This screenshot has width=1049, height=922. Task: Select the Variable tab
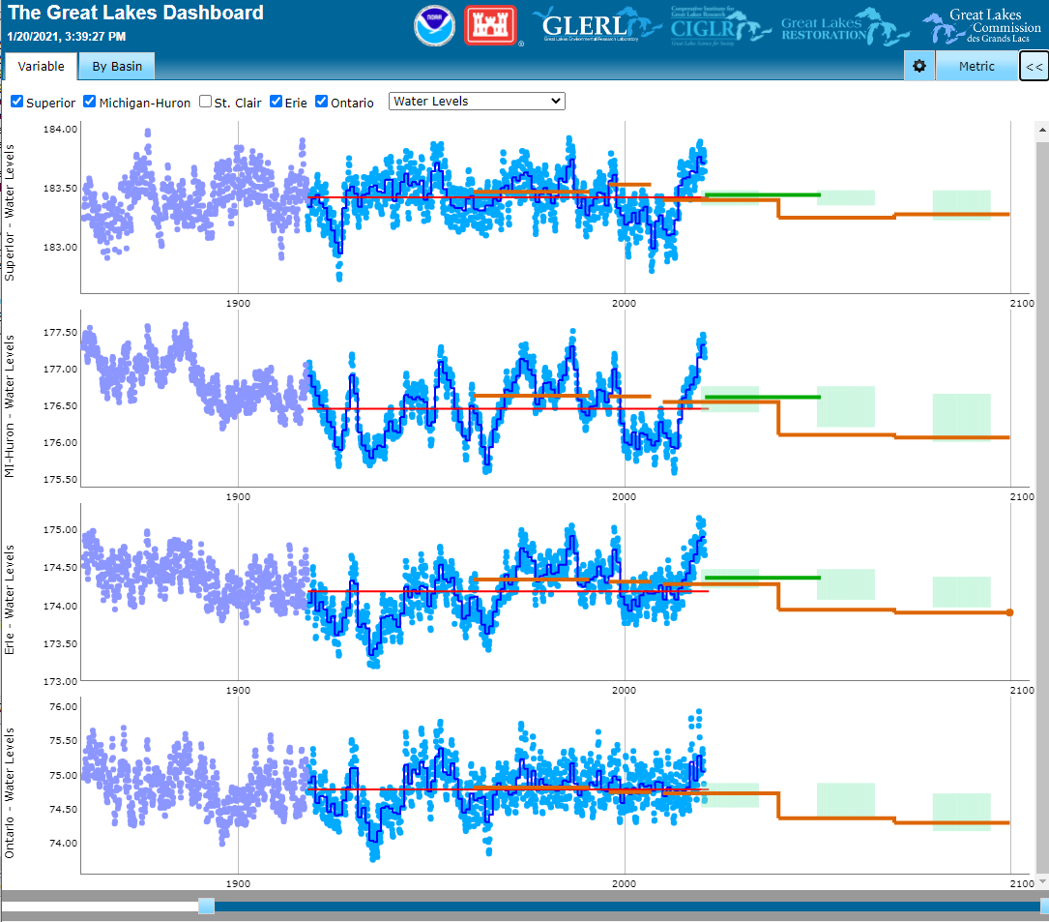41,66
